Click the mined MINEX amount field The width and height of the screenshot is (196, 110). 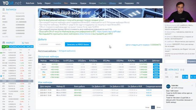coord(50,44)
